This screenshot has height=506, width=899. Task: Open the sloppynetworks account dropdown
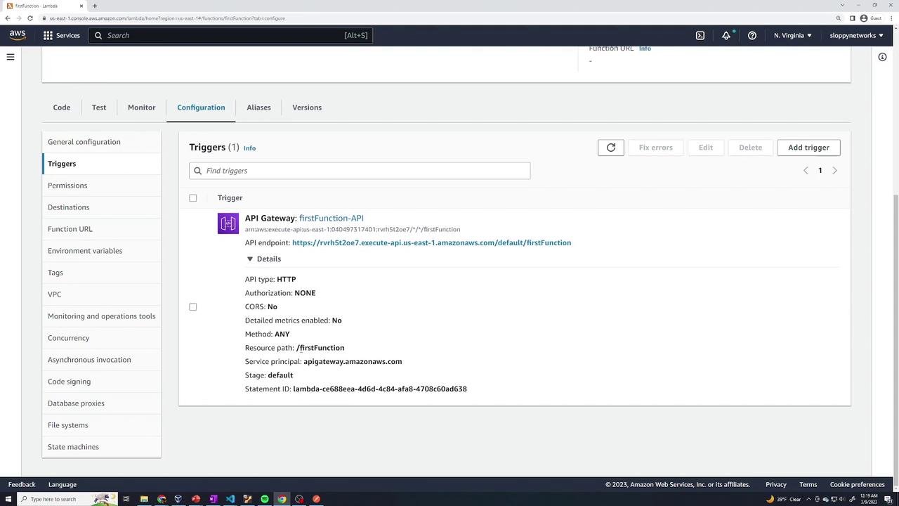(857, 35)
